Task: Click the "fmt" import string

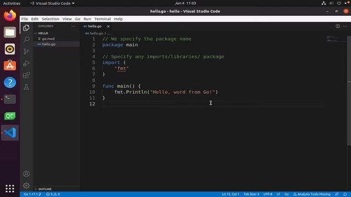Action: pos(122,68)
